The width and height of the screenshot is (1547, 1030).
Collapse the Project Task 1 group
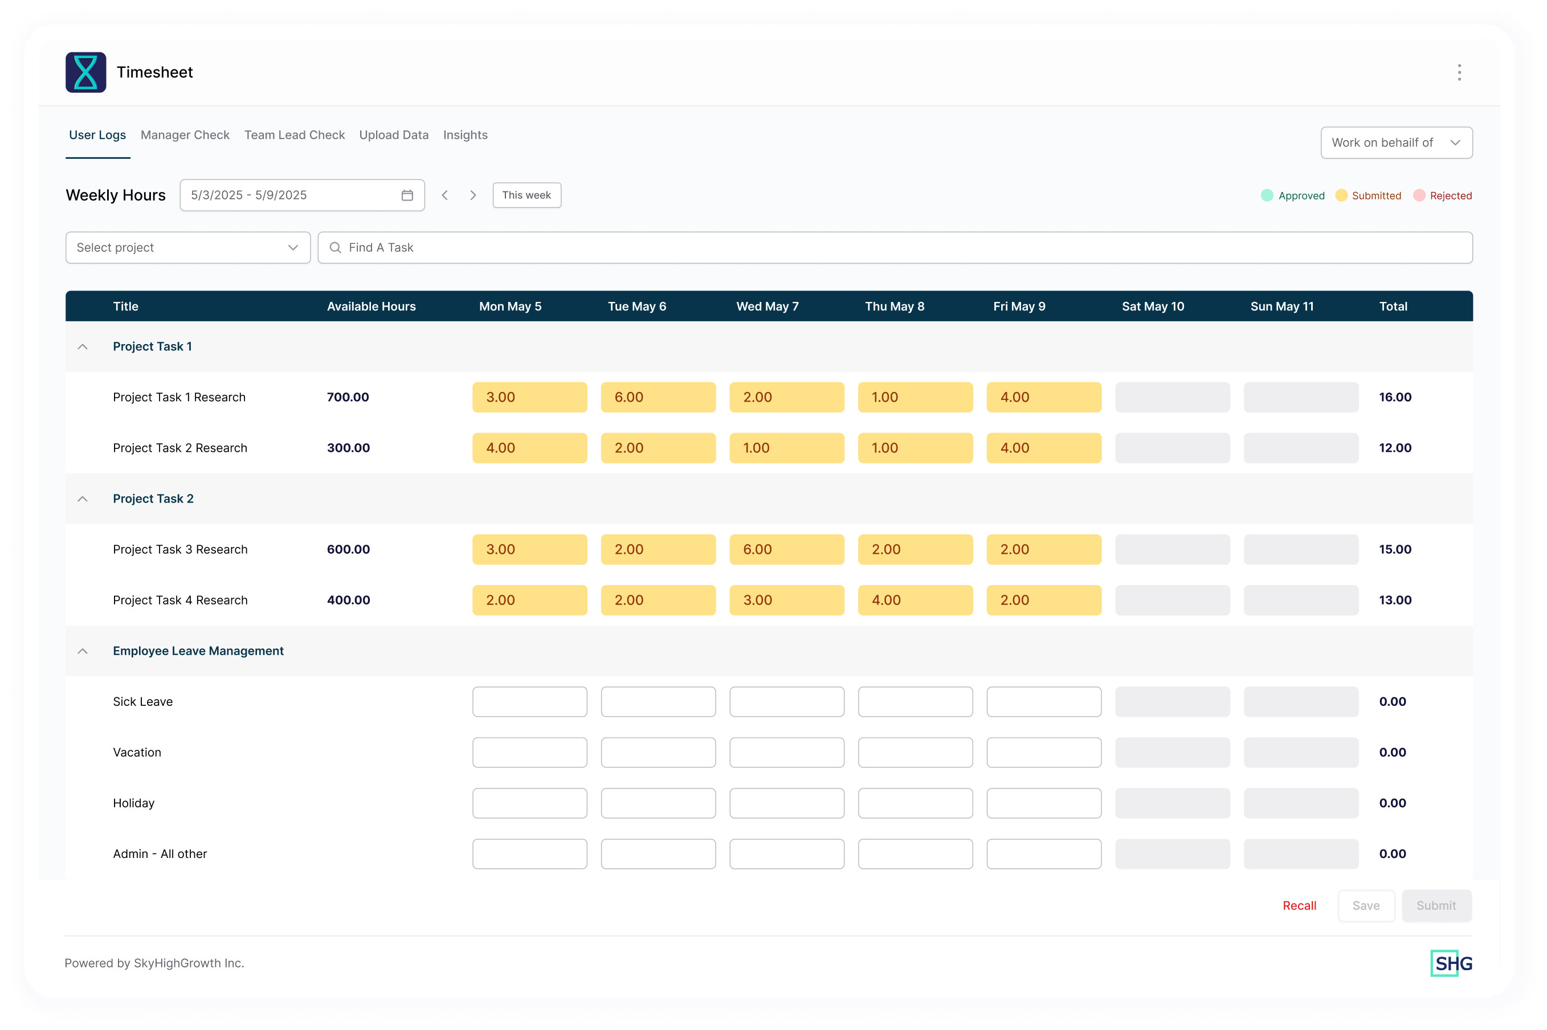click(x=83, y=346)
